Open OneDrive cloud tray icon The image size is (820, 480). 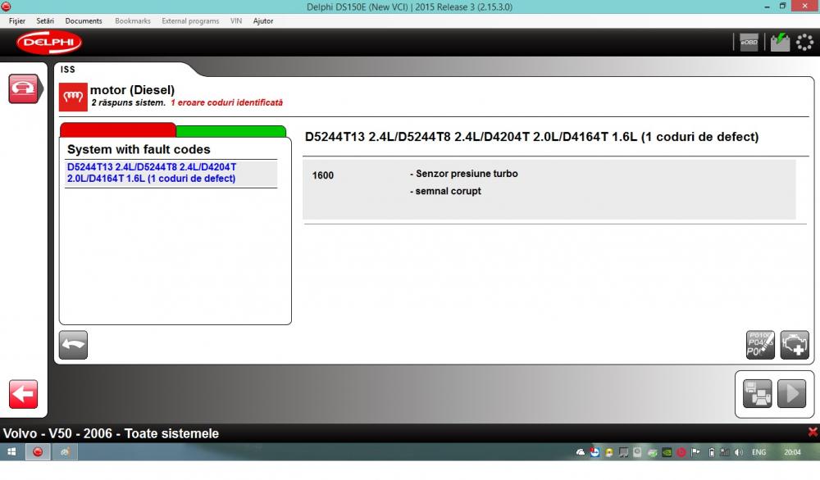(581, 452)
